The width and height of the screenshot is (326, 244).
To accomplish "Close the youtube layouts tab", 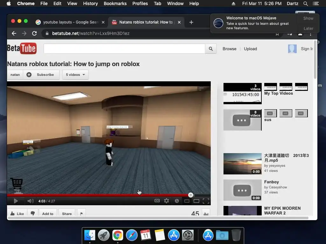I will (103, 22).
